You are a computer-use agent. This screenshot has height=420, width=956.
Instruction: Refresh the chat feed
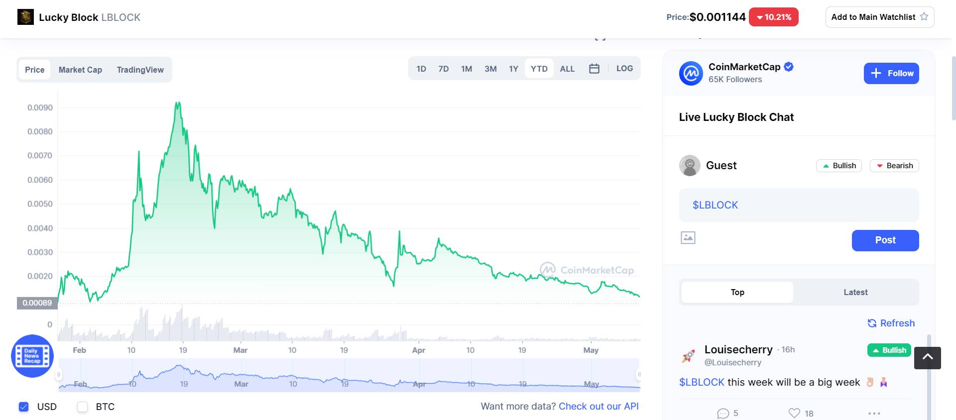point(891,323)
